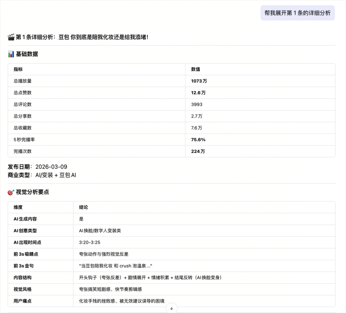Screen dimensions: 346x313
Task: Click the 总点赞数 row label
Action: coord(22,93)
